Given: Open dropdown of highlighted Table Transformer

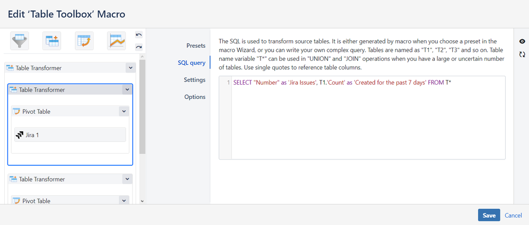Looking at the screenshot, I should 126,90.
